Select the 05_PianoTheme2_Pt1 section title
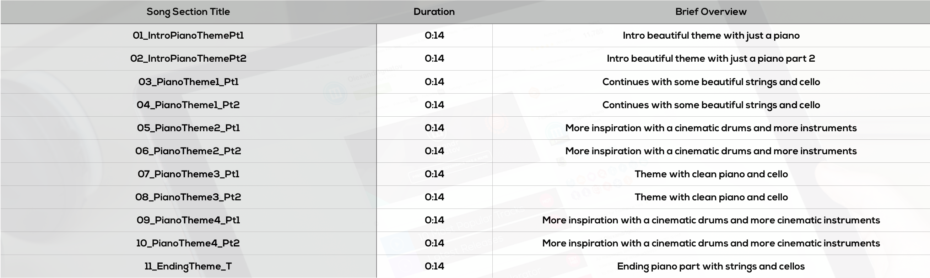Image resolution: width=930 pixels, height=278 pixels. coord(188,128)
